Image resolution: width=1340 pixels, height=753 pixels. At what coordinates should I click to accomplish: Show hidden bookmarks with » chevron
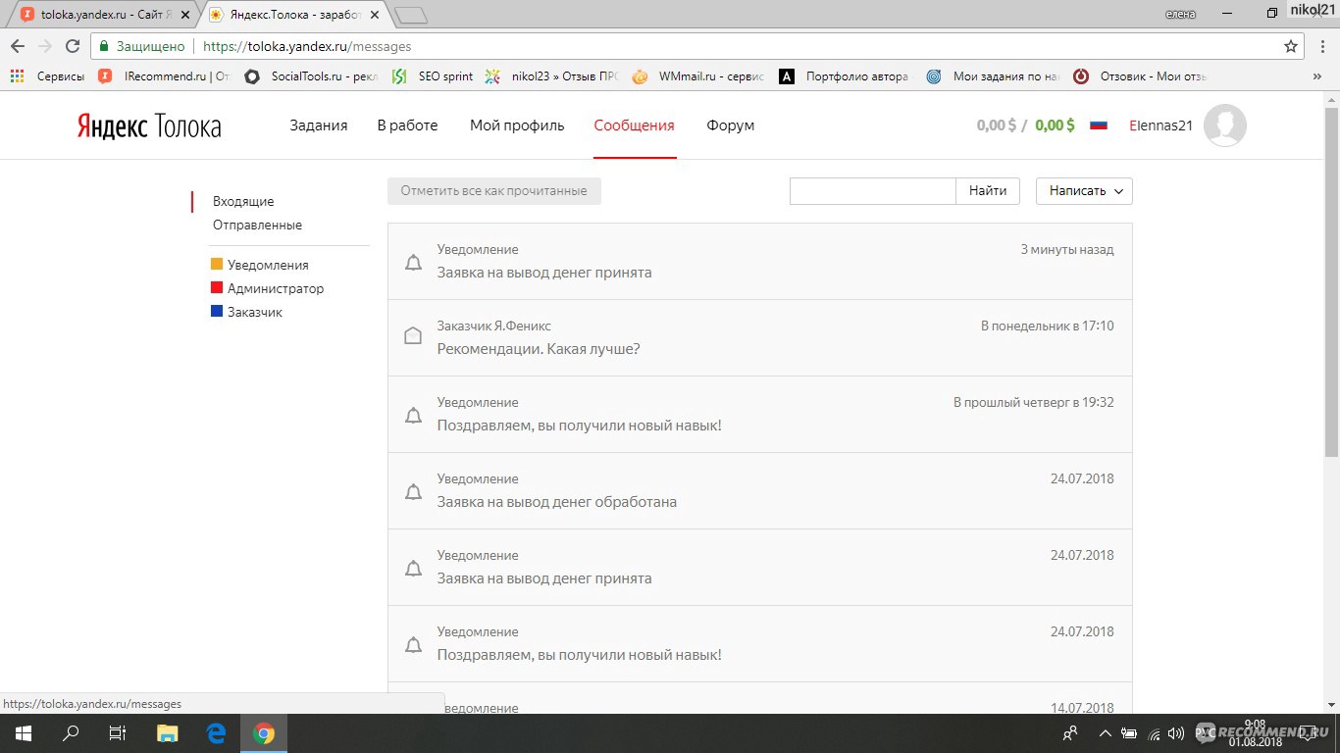click(1317, 76)
